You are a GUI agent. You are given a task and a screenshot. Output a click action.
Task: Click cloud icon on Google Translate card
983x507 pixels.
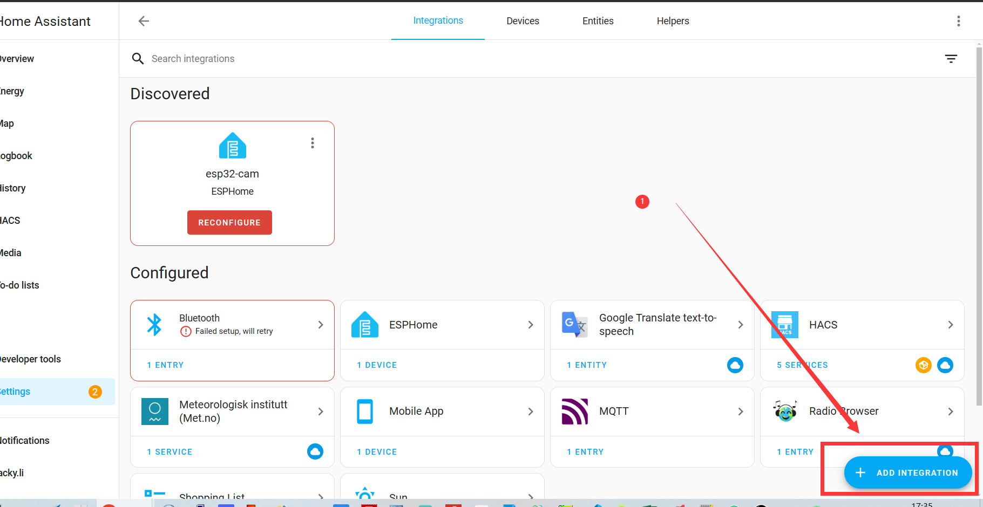tap(735, 365)
